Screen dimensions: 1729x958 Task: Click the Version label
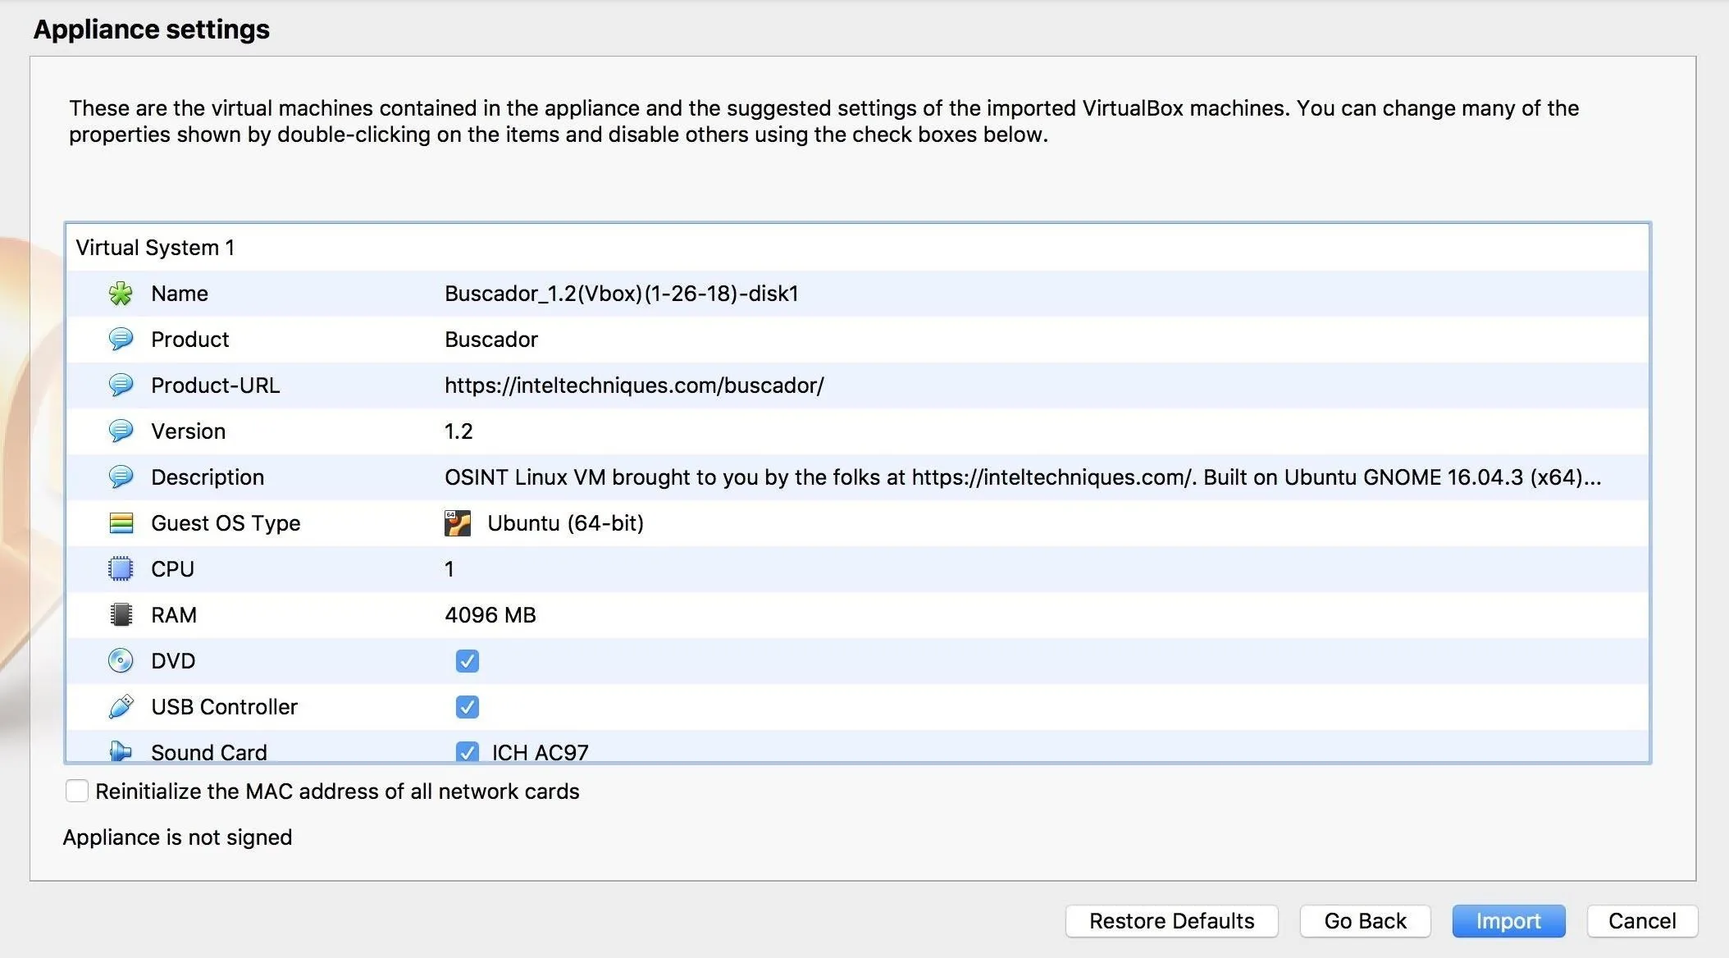coord(188,431)
